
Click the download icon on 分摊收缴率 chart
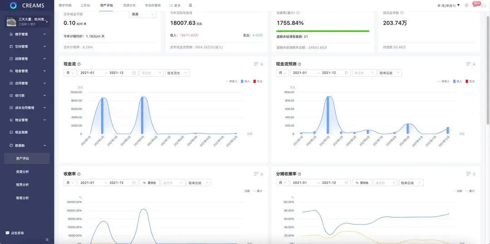(x=474, y=174)
